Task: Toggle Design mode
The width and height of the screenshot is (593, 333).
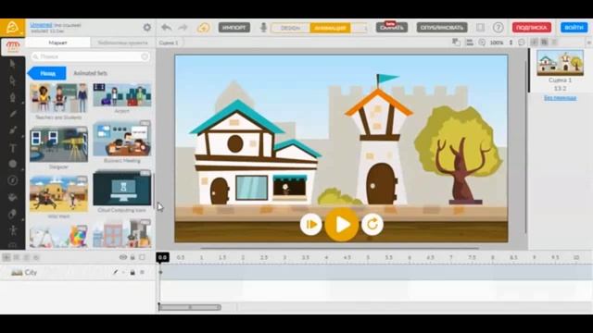Action: (290, 28)
